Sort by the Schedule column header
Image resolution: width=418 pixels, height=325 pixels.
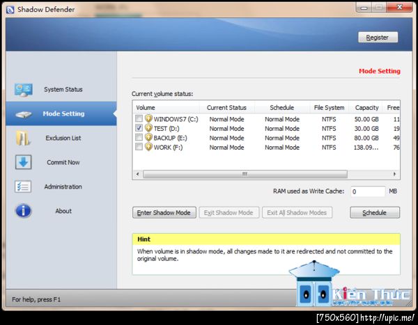[x=281, y=108]
